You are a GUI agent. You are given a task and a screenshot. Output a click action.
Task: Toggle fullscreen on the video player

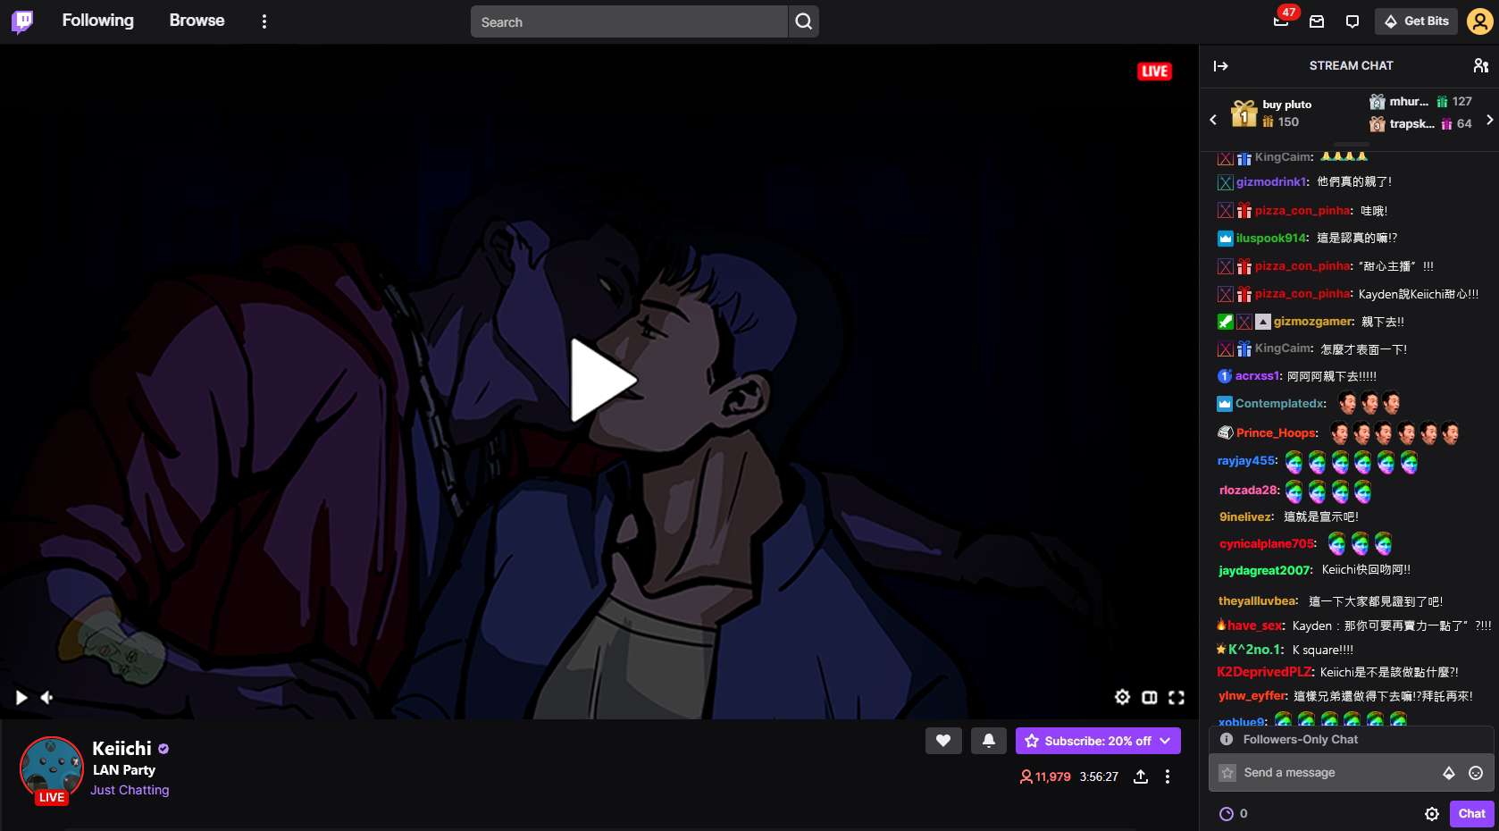(x=1177, y=697)
